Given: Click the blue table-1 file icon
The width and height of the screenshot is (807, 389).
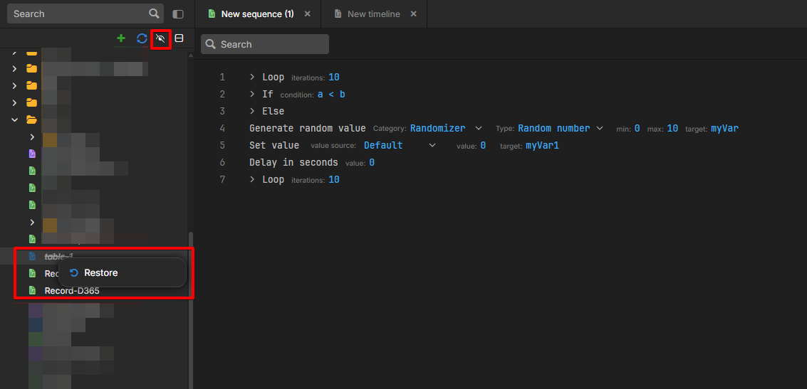Looking at the screenshot, I should click(x=32, y=256).
